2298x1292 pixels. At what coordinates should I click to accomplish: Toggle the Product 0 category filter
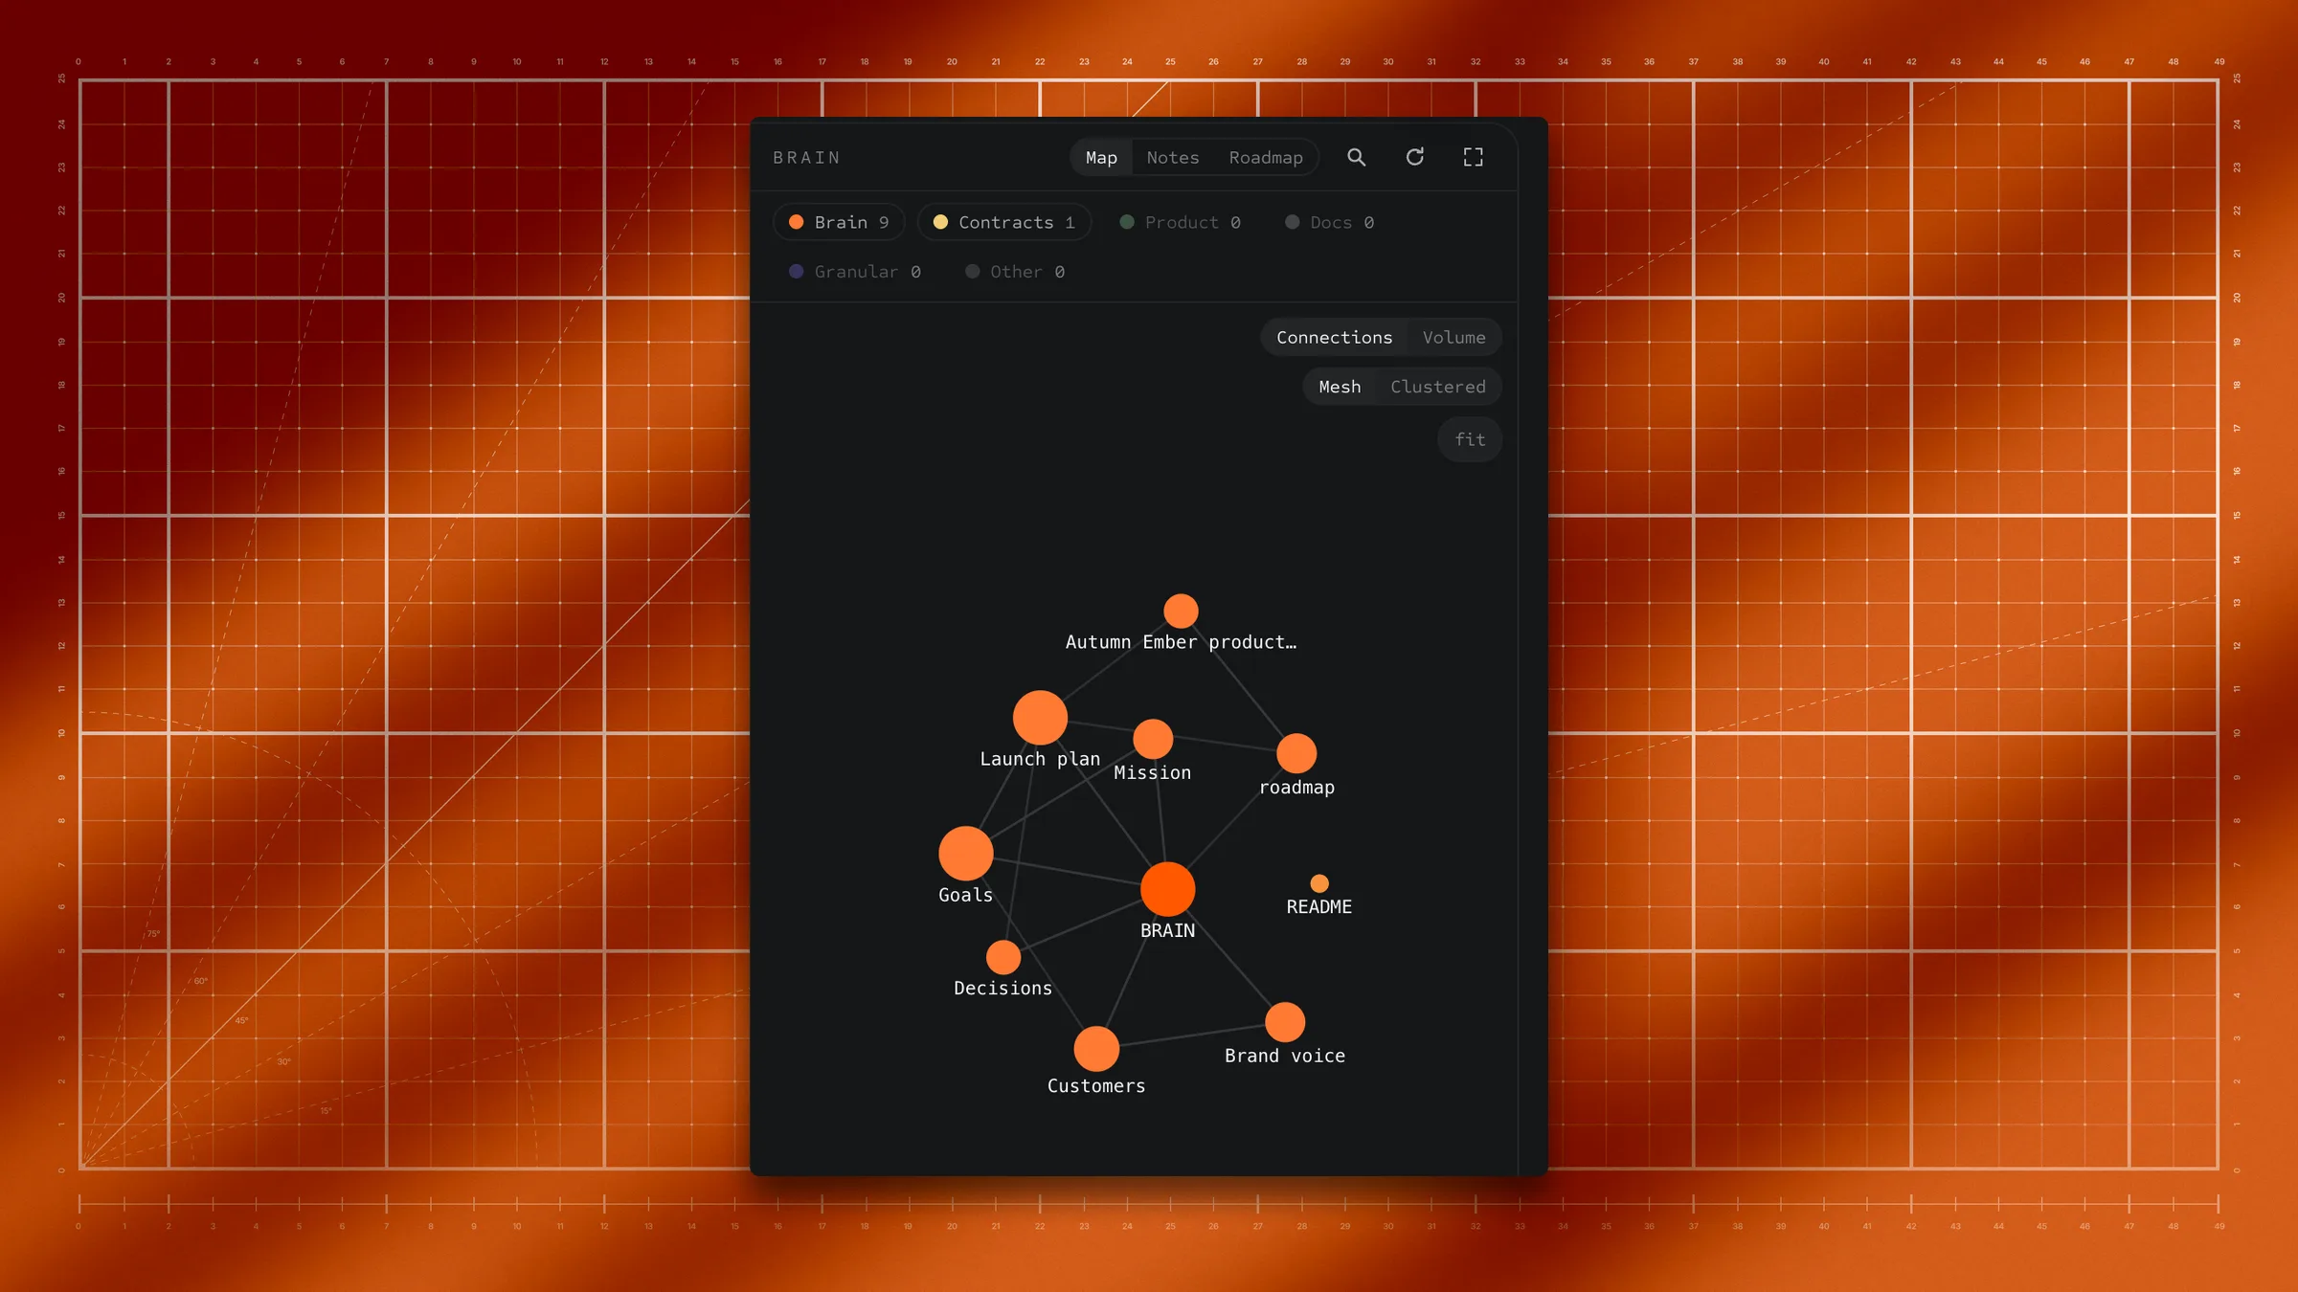click(1180, 222)
